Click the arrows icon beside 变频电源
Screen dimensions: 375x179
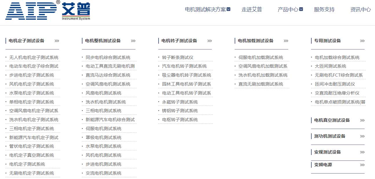(362, 165)
